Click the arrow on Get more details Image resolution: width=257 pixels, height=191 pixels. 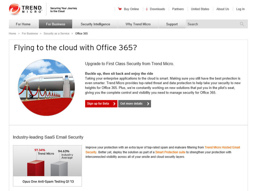(x=148, y=104)
